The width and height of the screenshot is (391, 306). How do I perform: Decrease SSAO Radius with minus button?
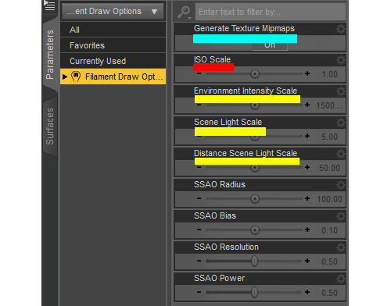point(199,198)
